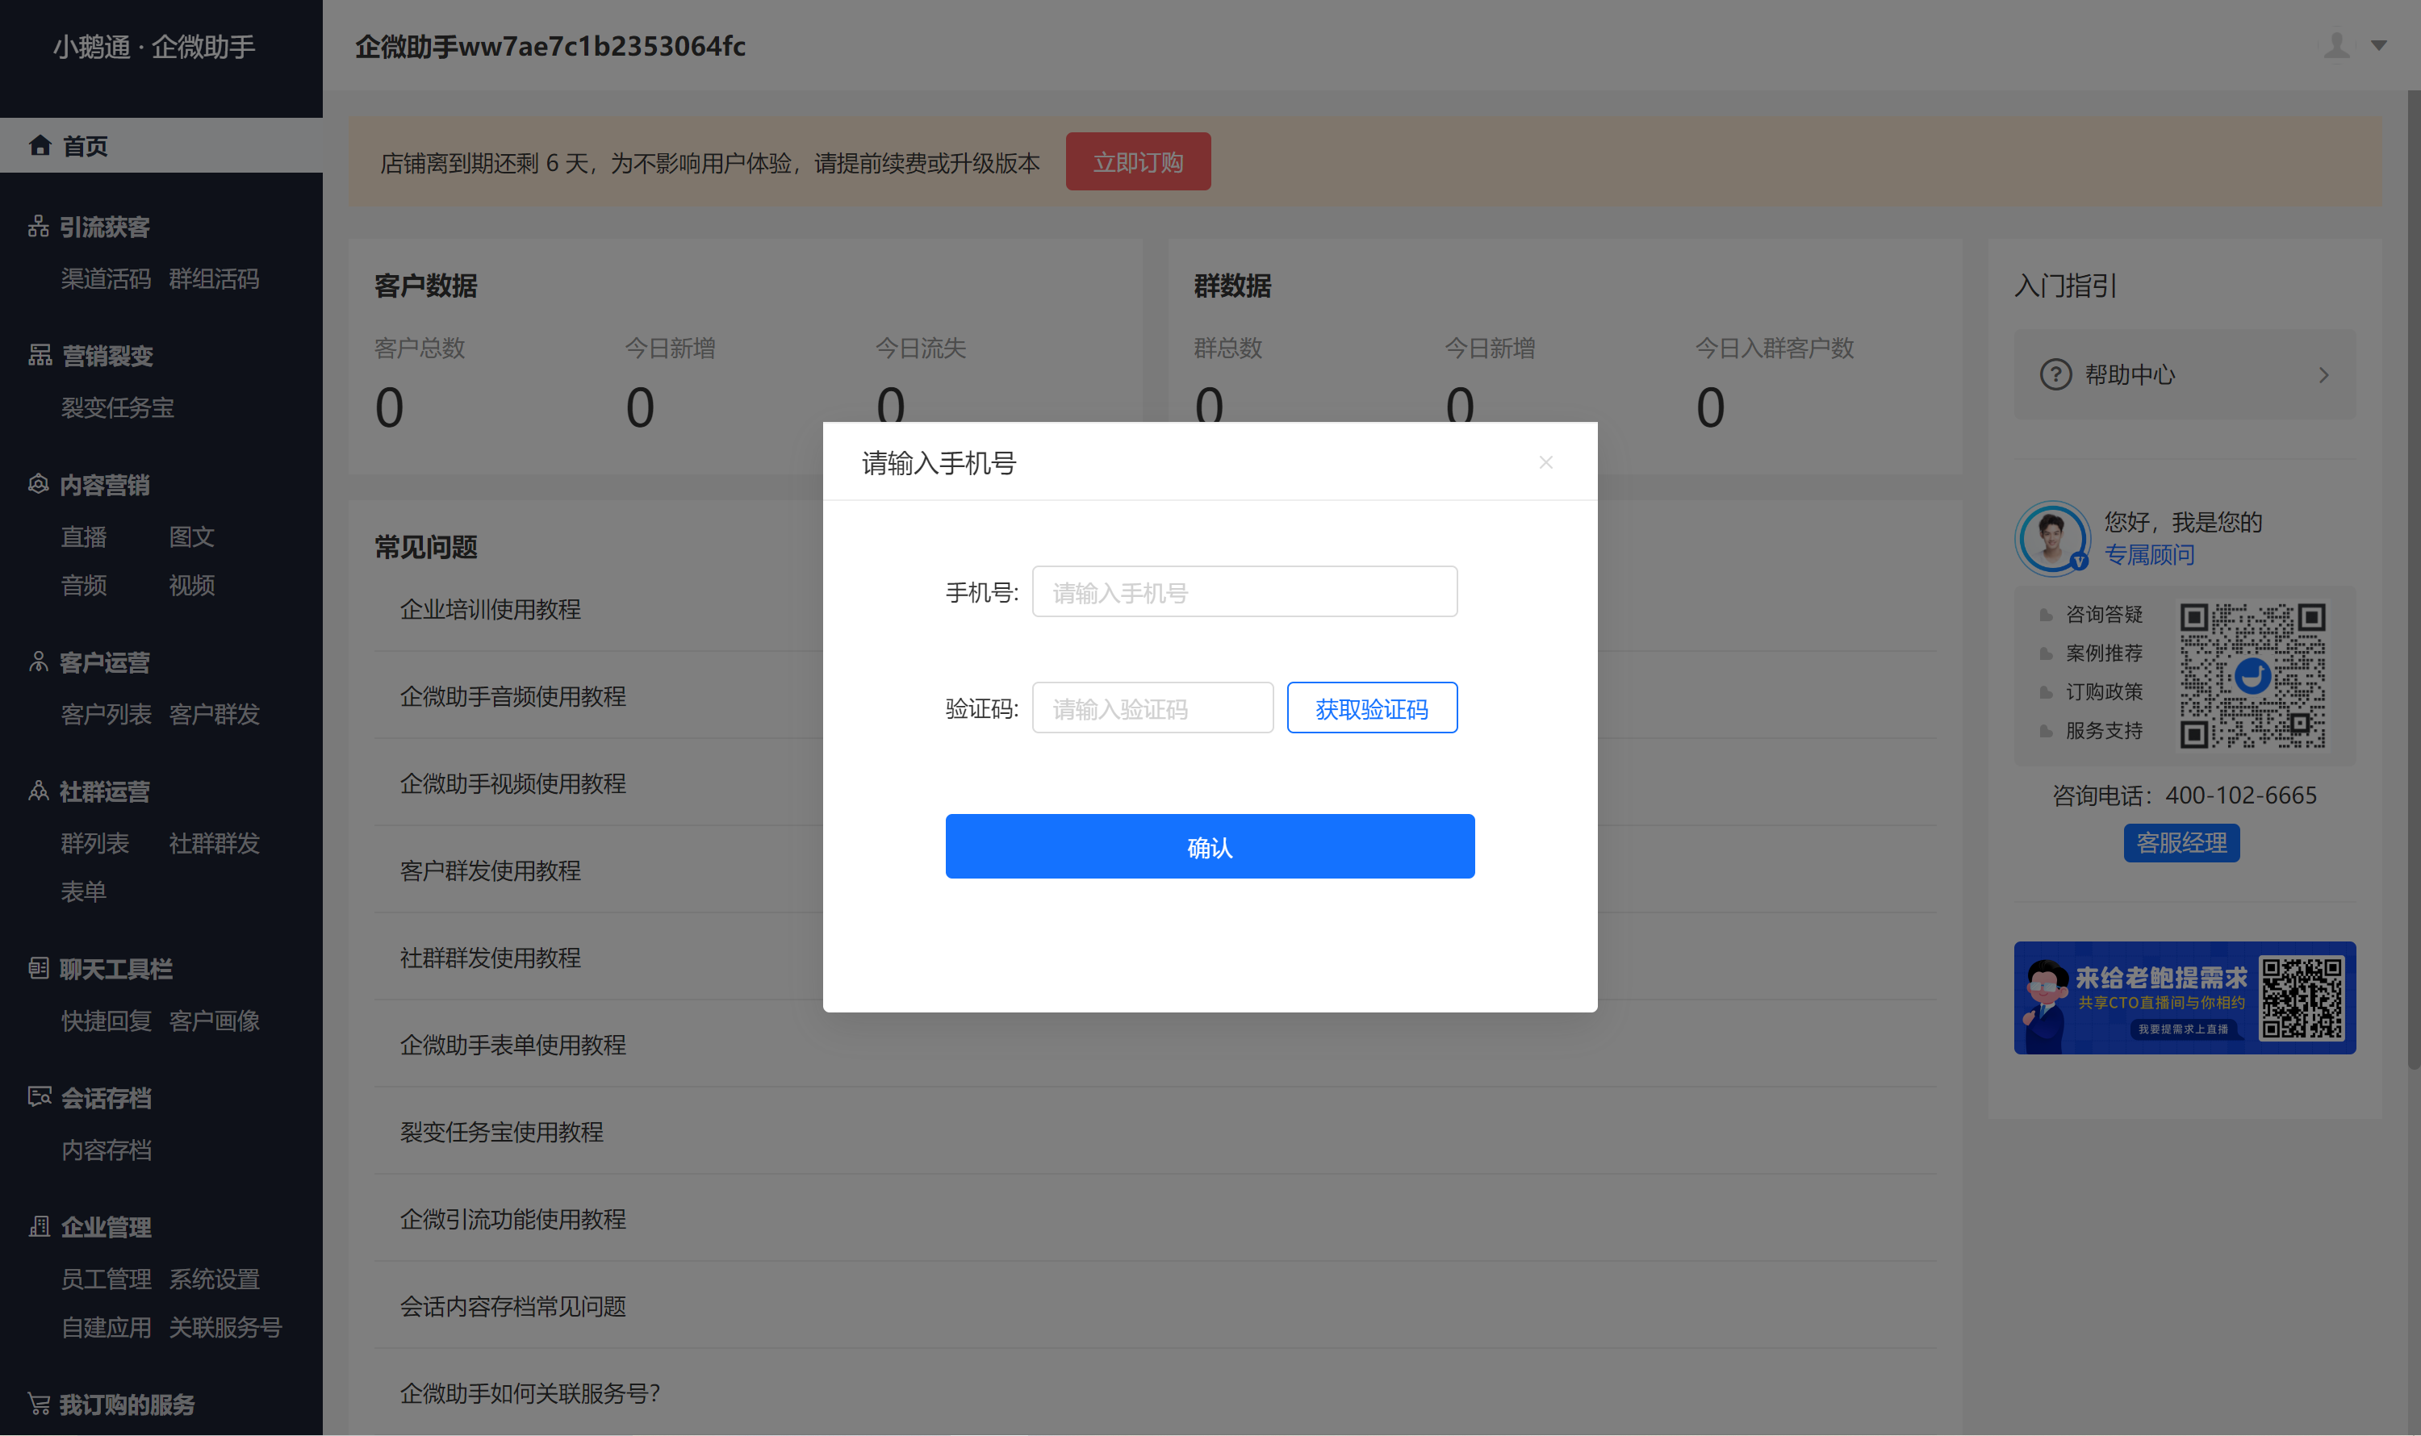The image size is (2421, 1436).
Task: Open 企微引流功能使用教程 FAQ
Action: tap(513, 1219)
